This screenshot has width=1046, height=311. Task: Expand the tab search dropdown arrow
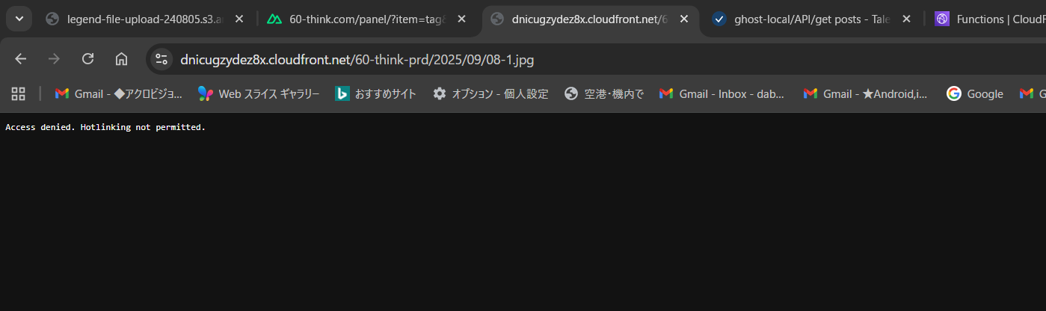(x=19, y=19)
